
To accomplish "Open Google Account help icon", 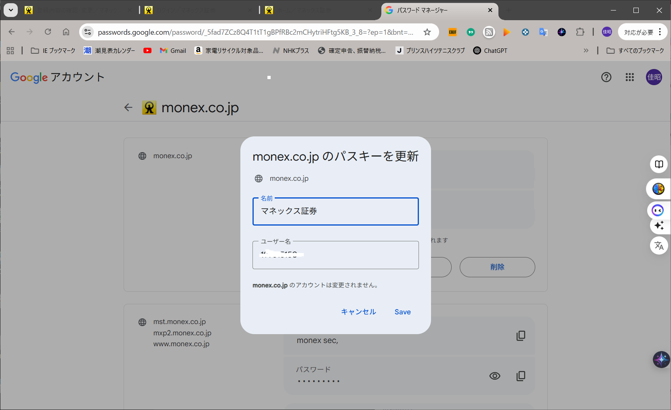I will click(606, 77).
